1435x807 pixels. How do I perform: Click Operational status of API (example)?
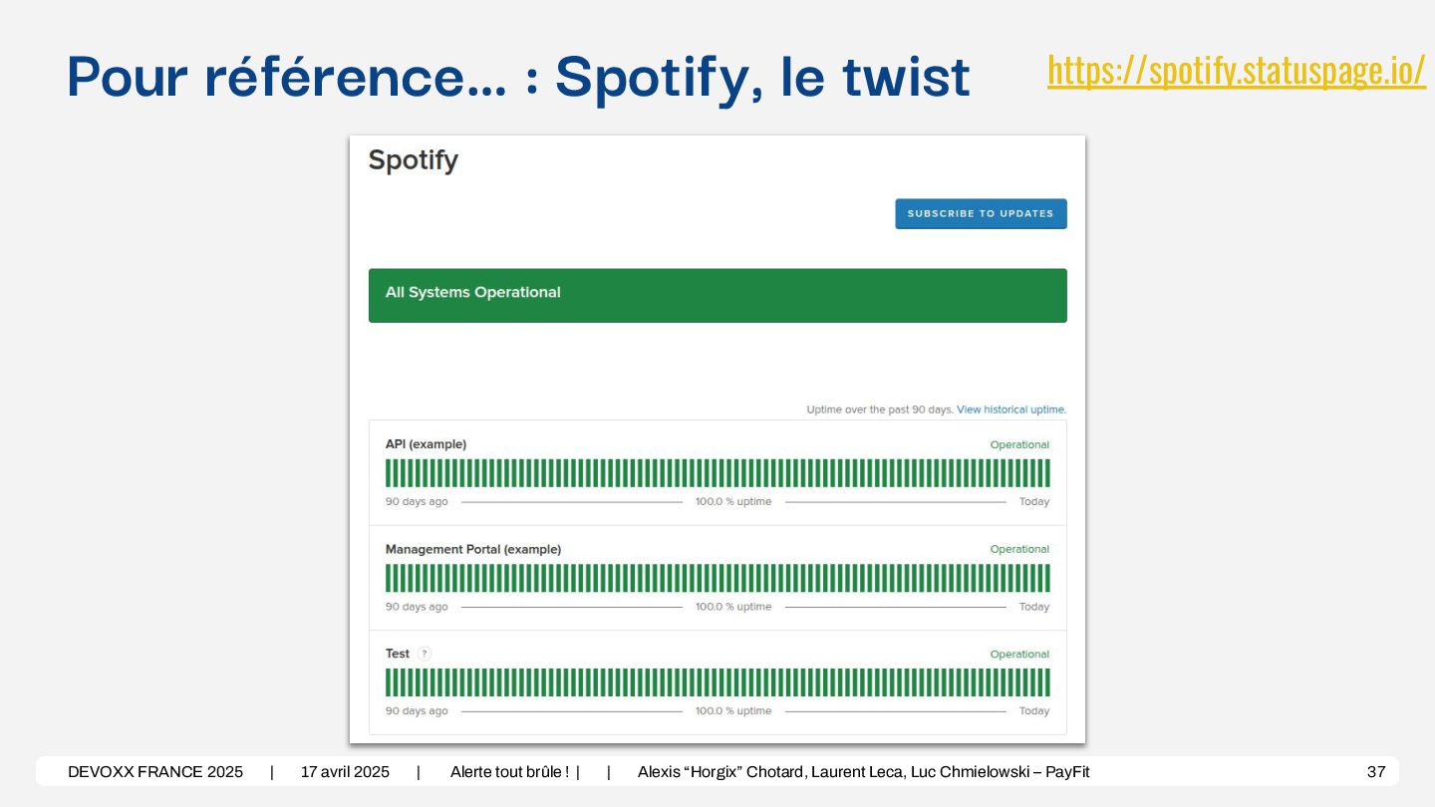(x=1019, y=444)
